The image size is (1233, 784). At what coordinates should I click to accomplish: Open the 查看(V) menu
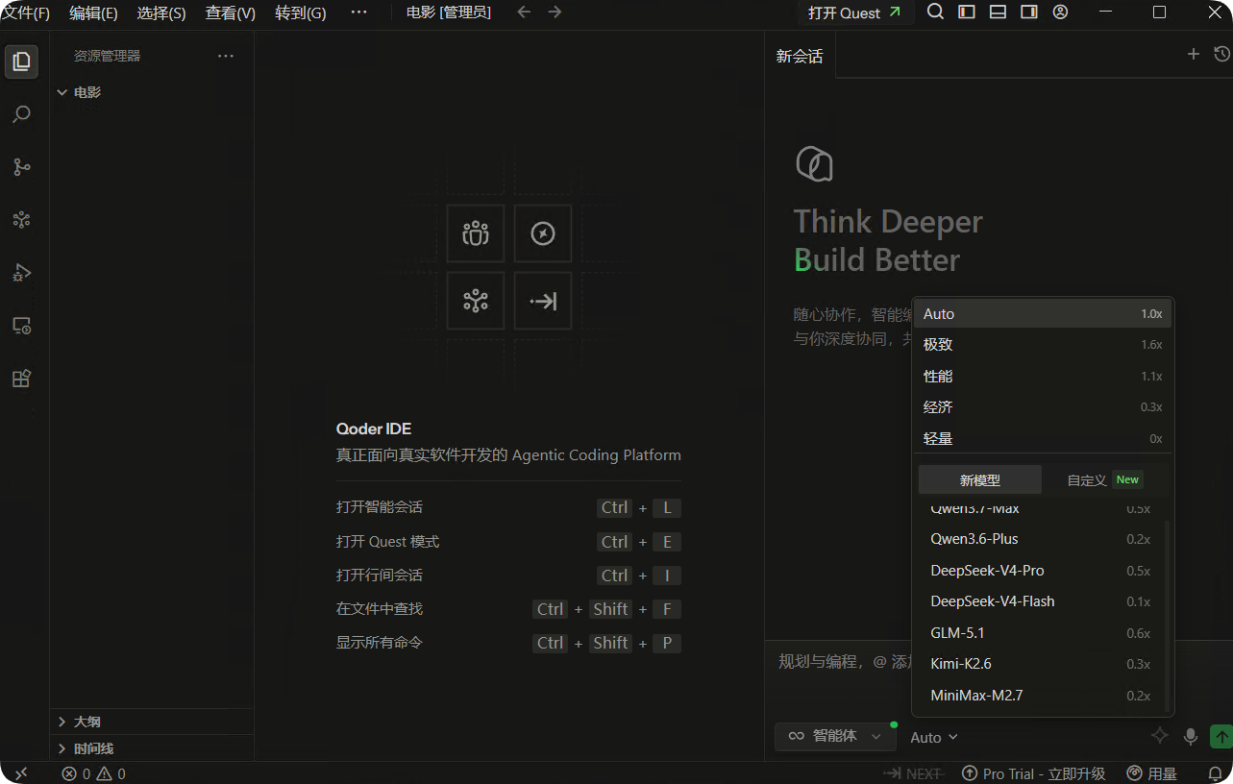pos(231,12)
